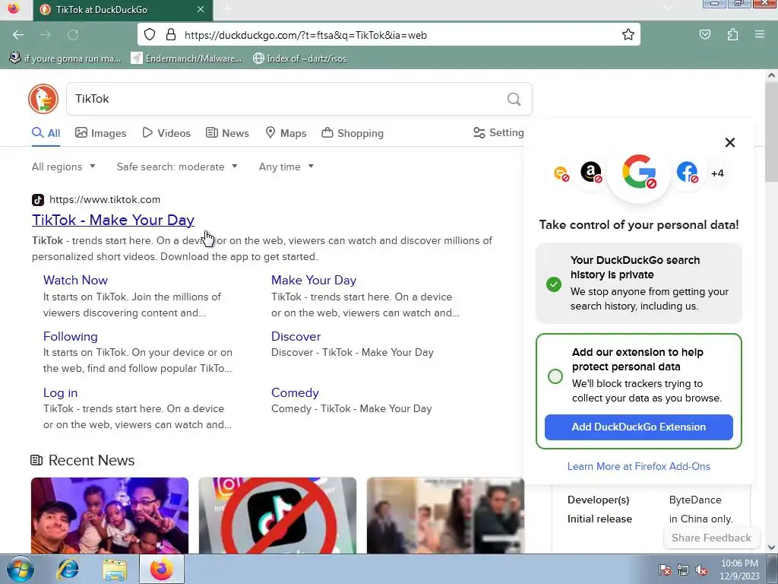Click the Share Feedback button
This screenshot has height=584, width=778.
pyautogui.click(x=711, y=538)
